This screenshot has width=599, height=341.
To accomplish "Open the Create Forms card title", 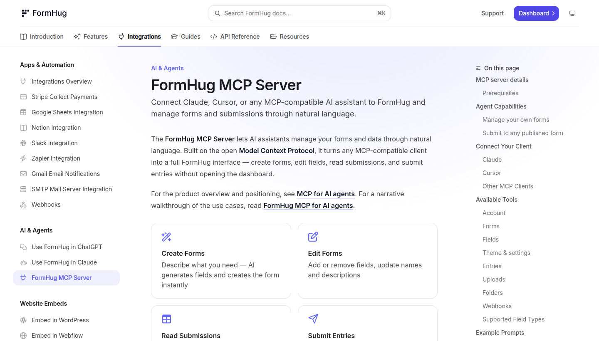I will point(183,253).
